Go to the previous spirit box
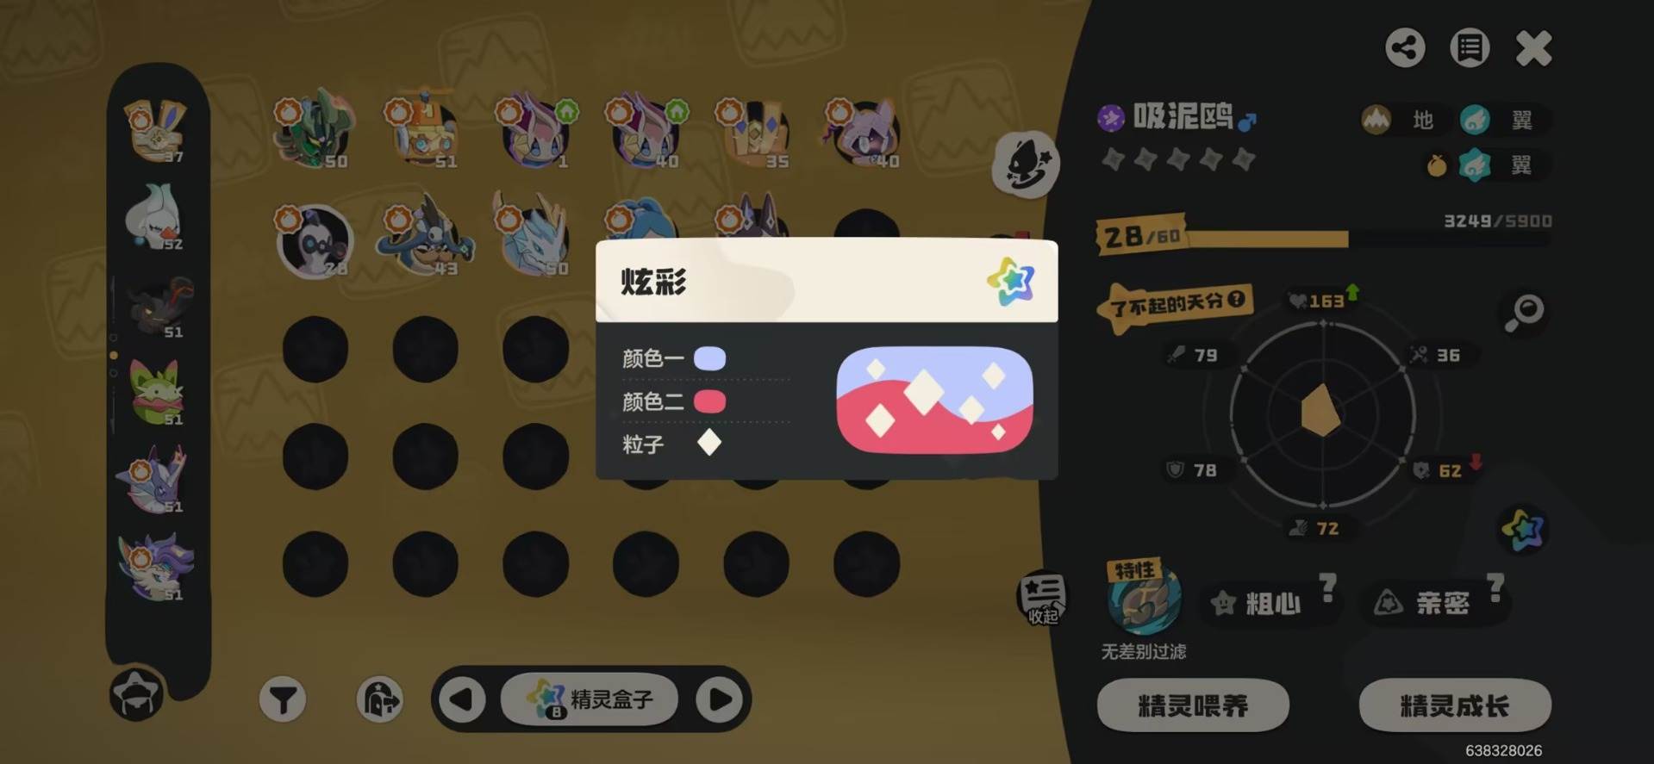This screenshot has height=764, width=1654. point(463,699)
